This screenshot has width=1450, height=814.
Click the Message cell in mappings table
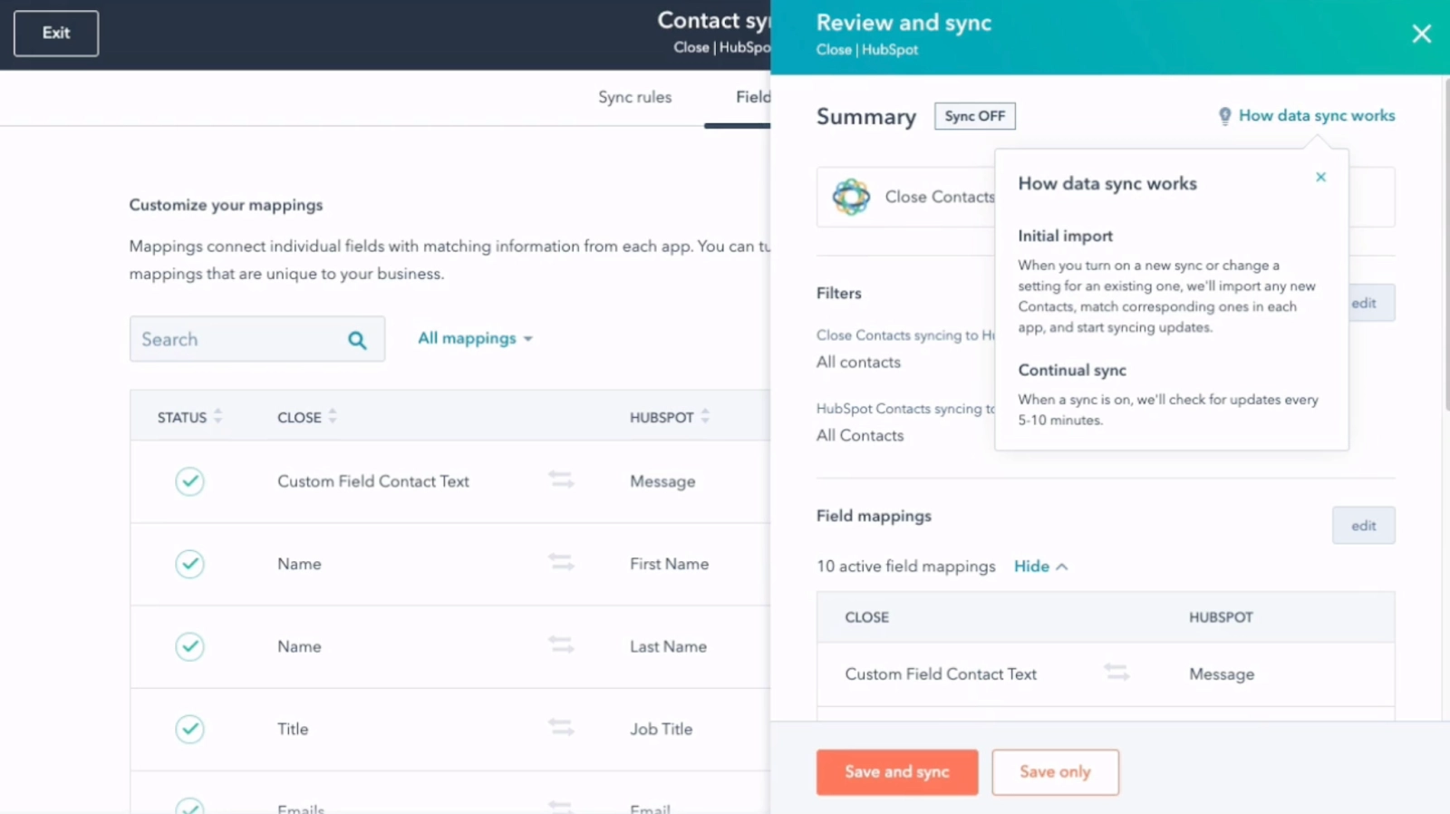pos(662,481)
